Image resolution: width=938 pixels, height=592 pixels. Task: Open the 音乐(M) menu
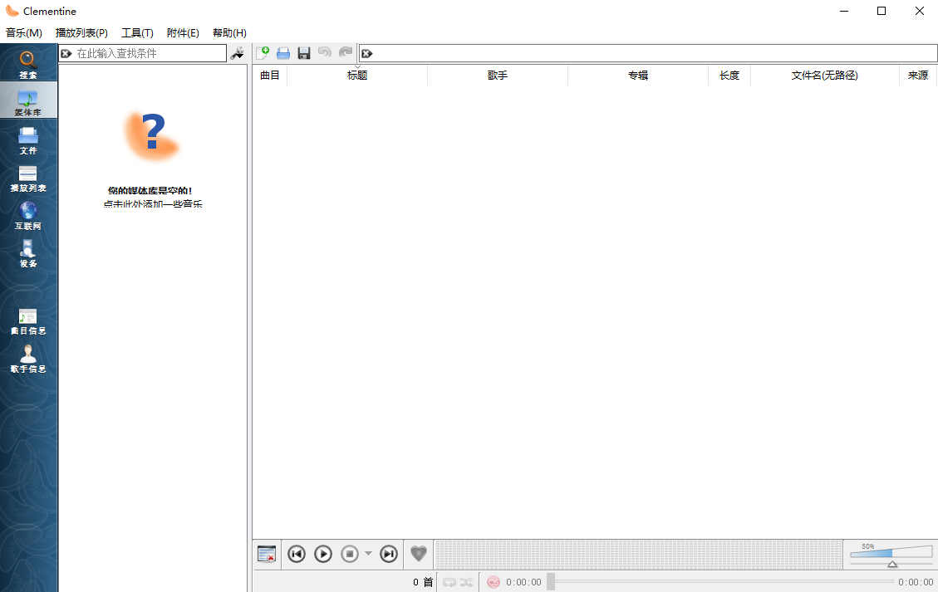pos(22,32)
